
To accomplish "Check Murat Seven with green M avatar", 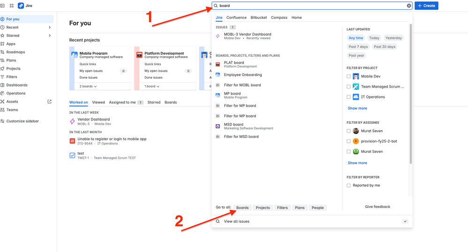I will 349,152.
